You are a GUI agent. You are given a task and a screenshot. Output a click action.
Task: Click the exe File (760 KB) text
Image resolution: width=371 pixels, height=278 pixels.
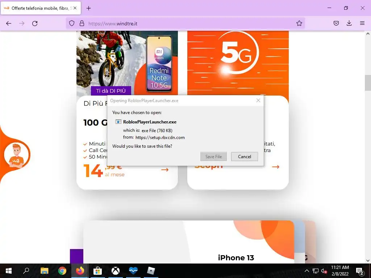(157, 130)
